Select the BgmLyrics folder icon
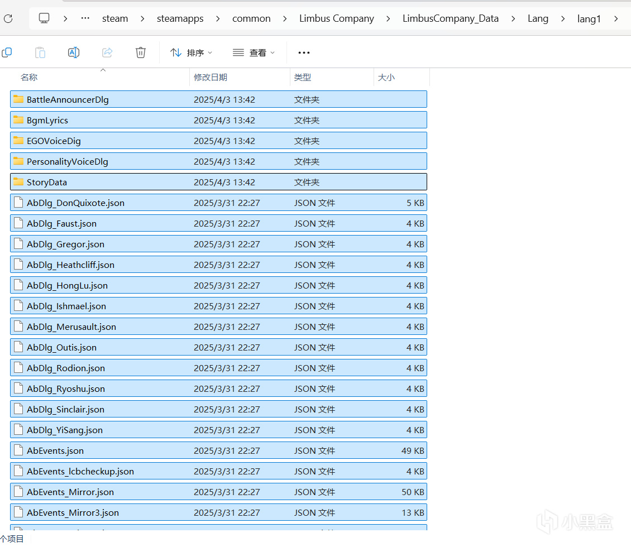The height and width of the screenshot is (547, 631). pos(18,119)
